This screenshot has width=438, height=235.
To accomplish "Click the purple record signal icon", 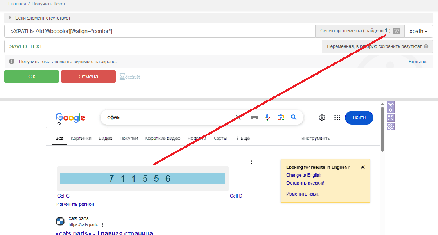I will click(x=390, y=107).
